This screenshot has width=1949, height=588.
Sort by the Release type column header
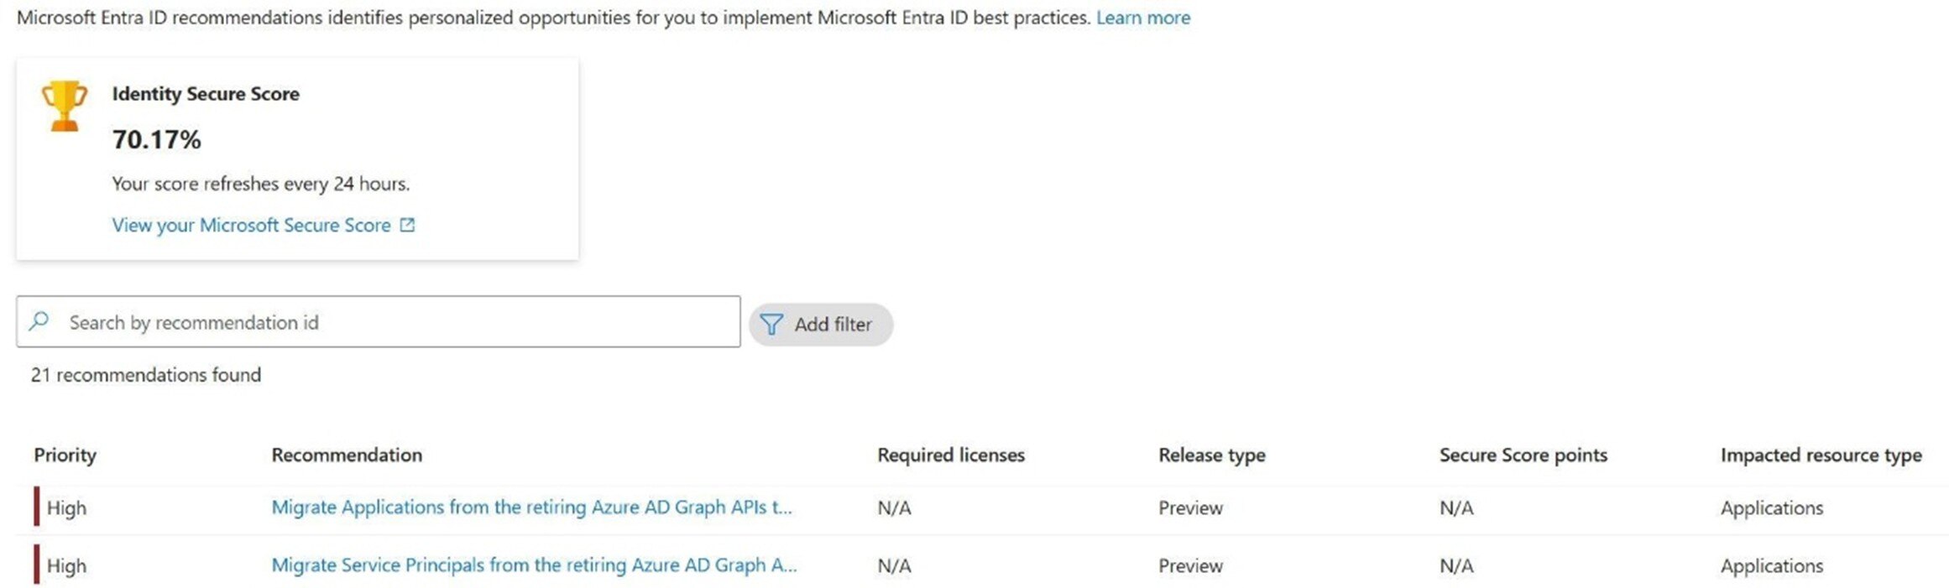pos(1211,455)
